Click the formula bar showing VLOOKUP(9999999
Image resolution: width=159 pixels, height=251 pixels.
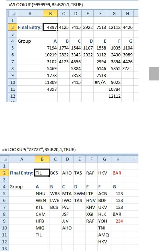pos(72,5)
